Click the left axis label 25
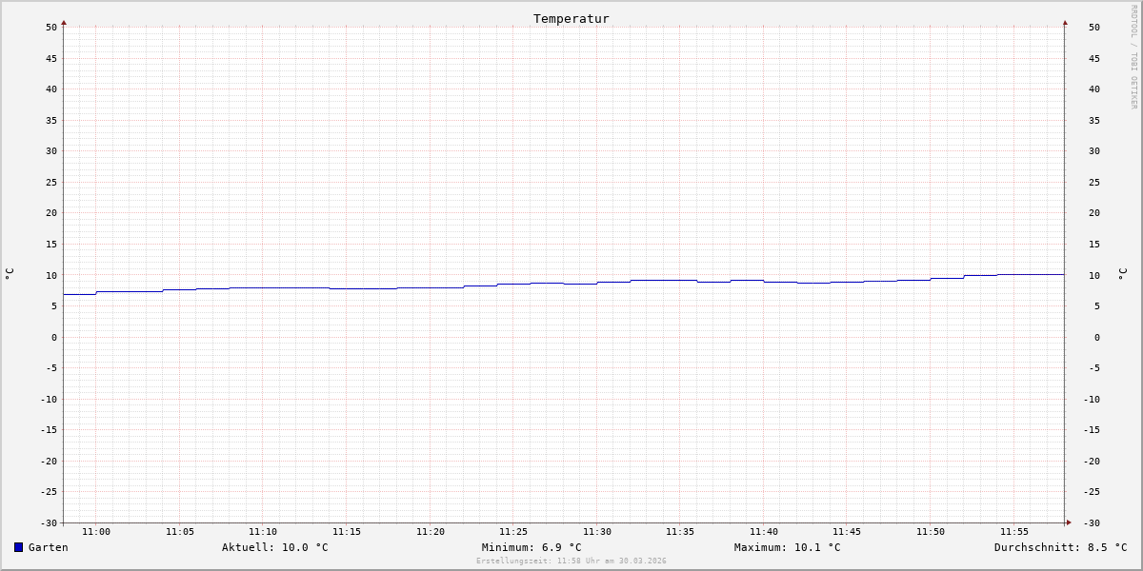This screenshot has width=1143, height=571. (x=51, y=182)
